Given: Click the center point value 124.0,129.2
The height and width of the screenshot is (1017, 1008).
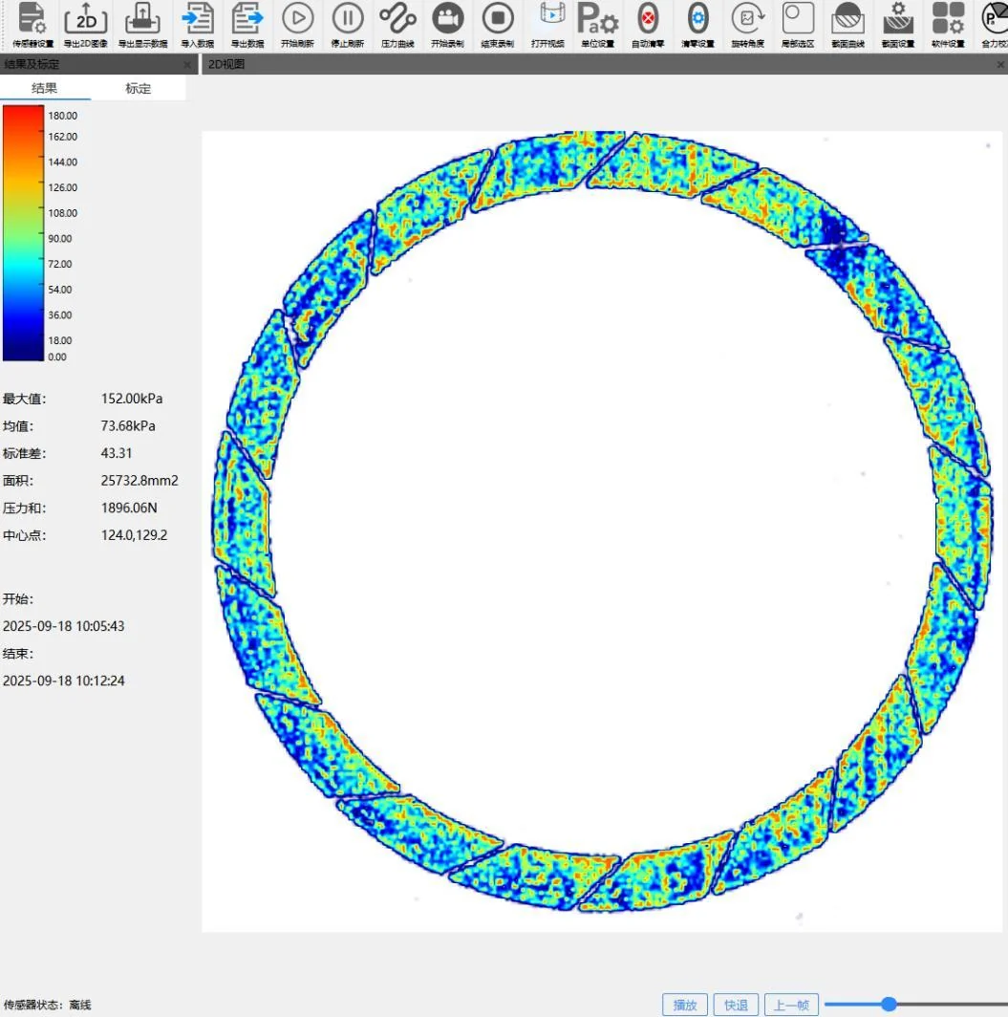Looking at the screenshot, I should tap(134, 534).
